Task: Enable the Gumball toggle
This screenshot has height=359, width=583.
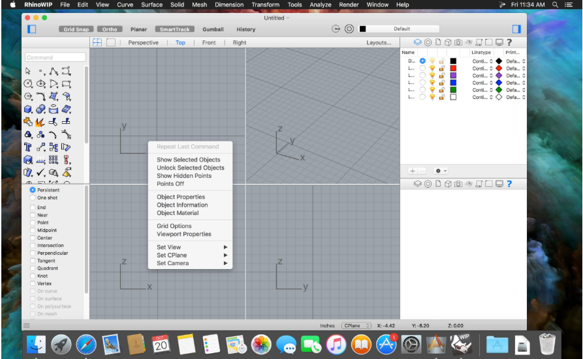Action: [x=213, y=29]
